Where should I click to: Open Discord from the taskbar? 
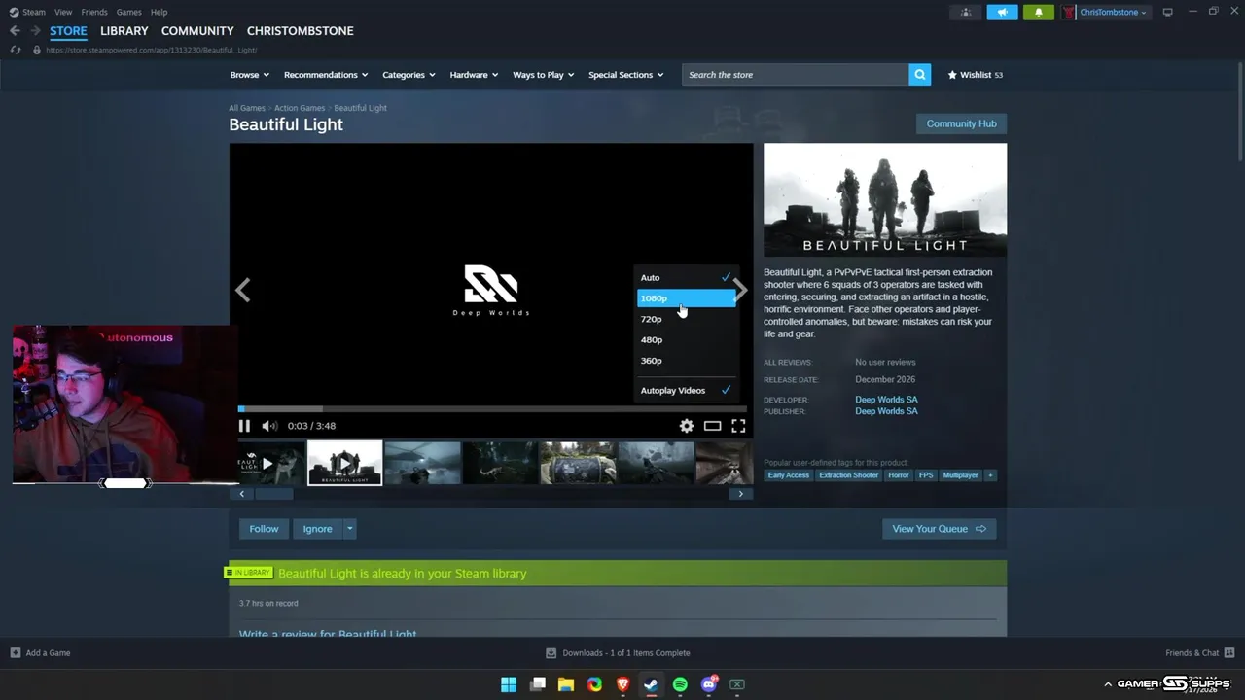pyautogui.click(x=709, y=684)
